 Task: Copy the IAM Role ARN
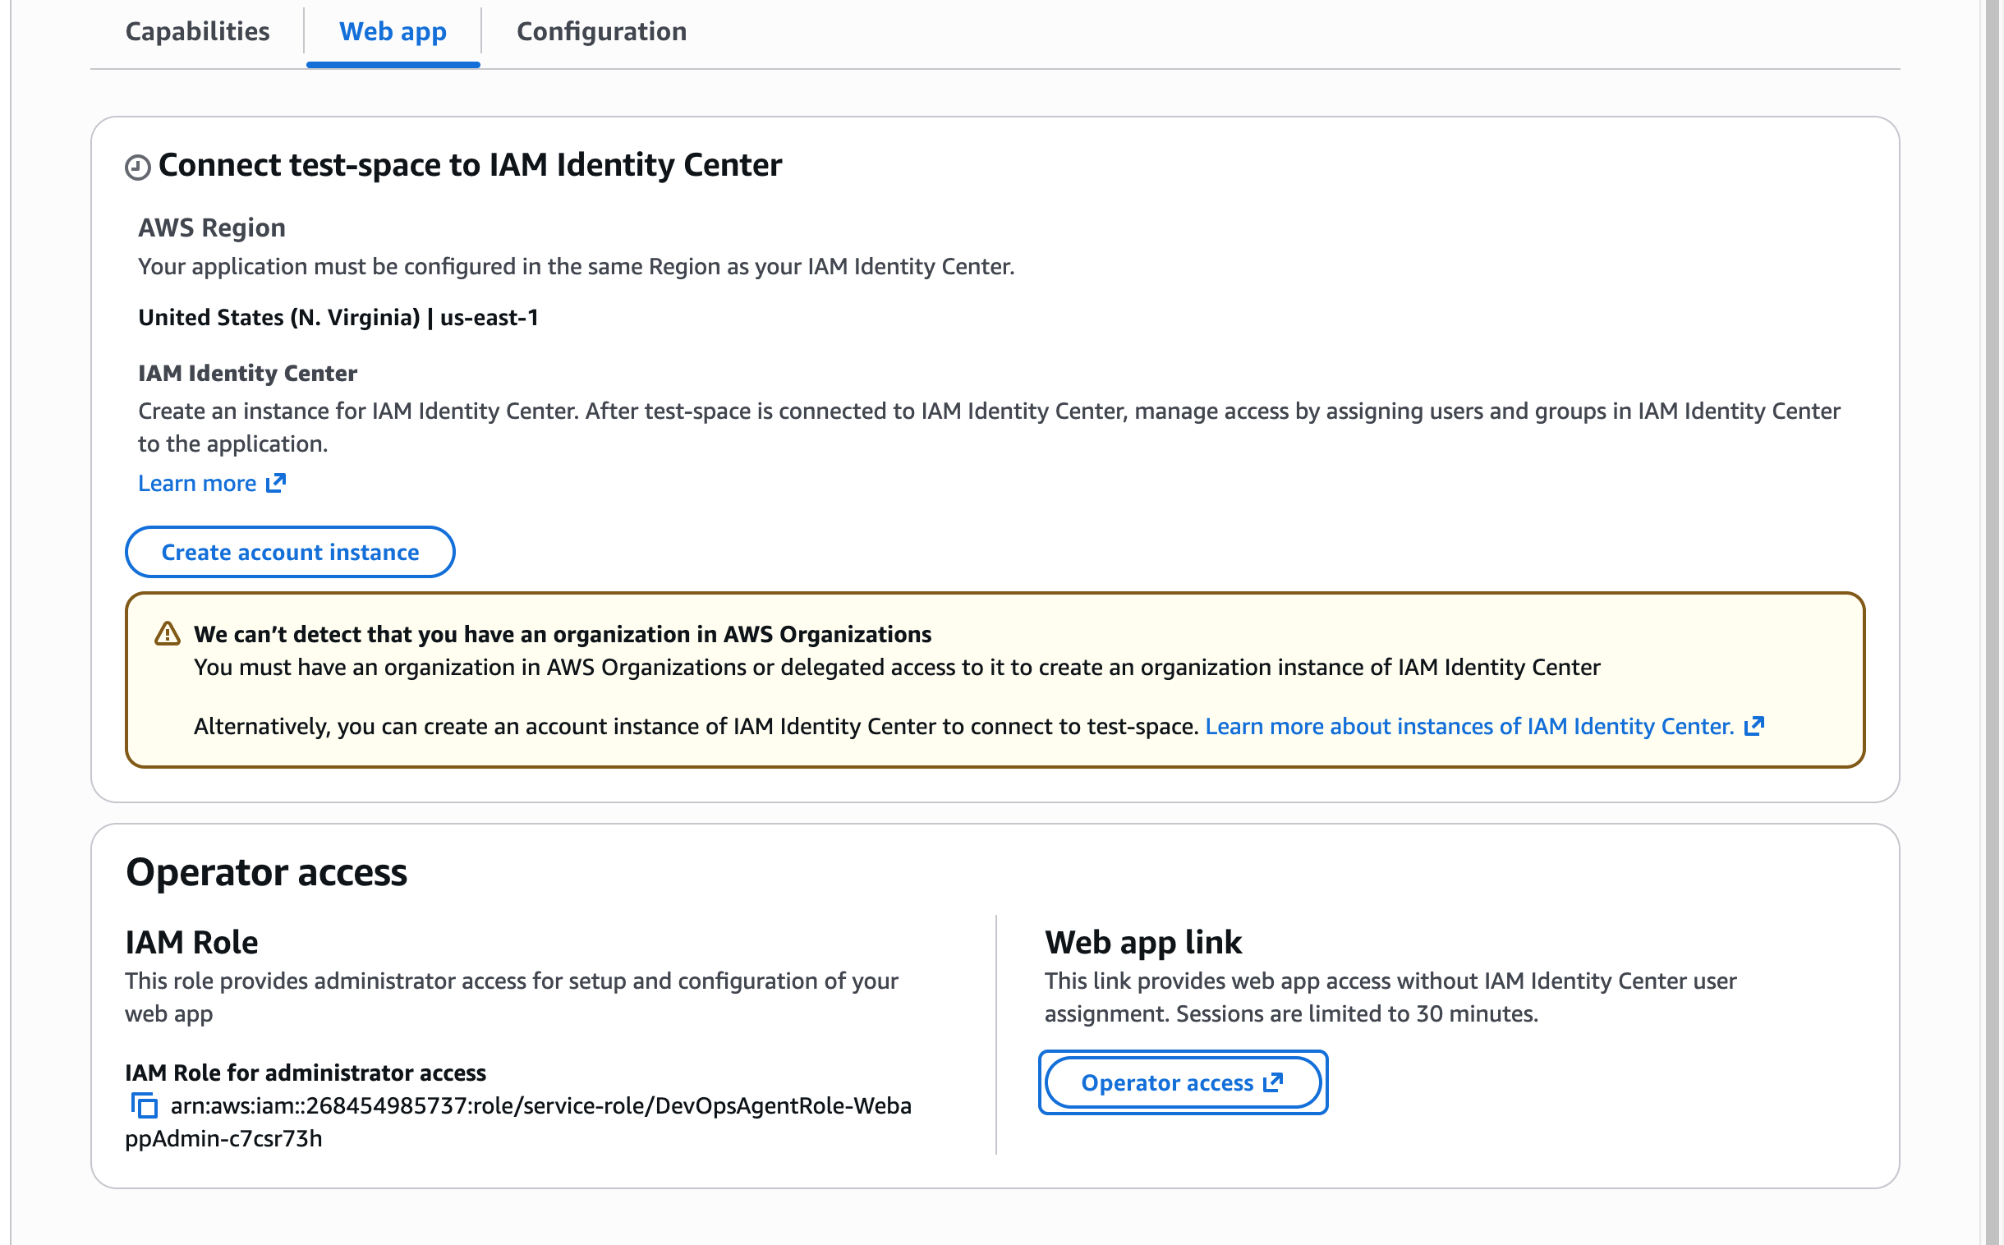click(144, 1105)
